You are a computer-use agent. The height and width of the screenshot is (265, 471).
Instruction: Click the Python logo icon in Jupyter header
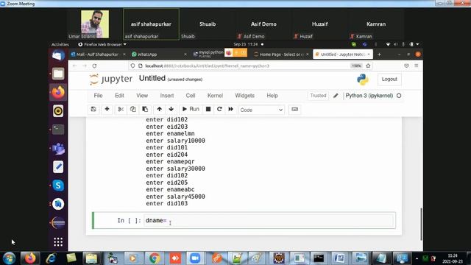coord(363,79)
